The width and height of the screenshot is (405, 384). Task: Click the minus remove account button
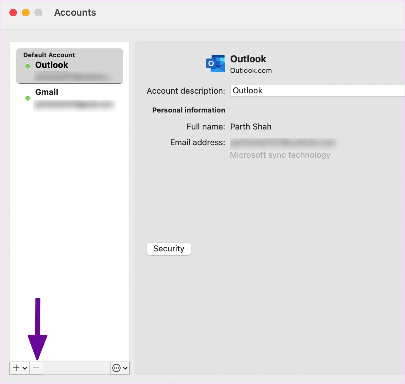coord(36,368)
